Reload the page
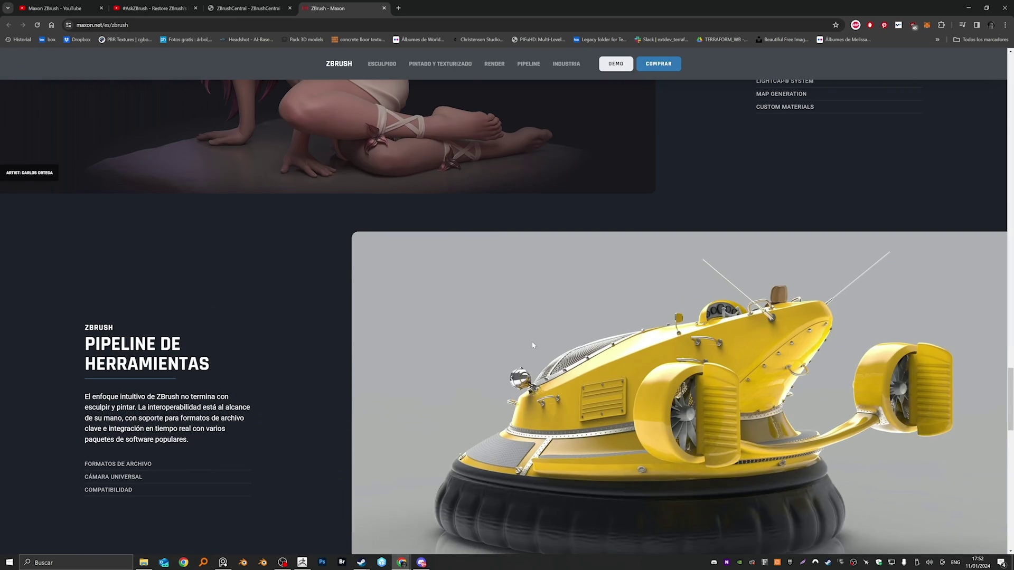 click(x=37, y=25)
